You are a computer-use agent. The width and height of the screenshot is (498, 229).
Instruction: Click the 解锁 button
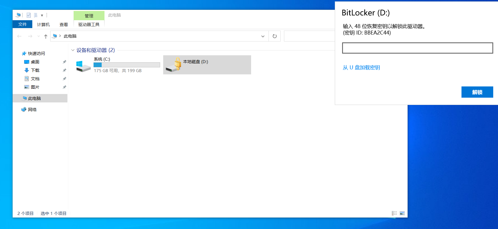click(477, 92)
